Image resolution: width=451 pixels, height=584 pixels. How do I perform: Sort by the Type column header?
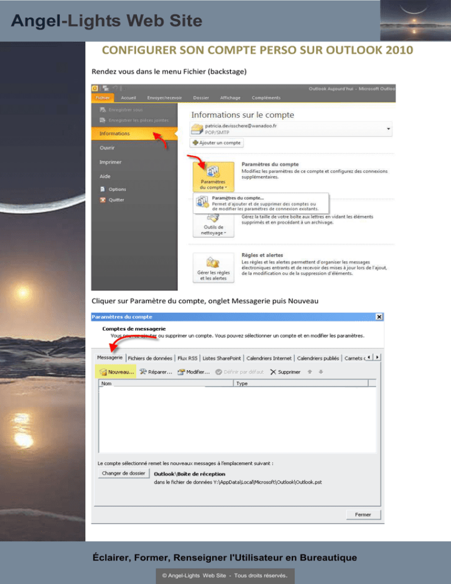coord(301,383)
